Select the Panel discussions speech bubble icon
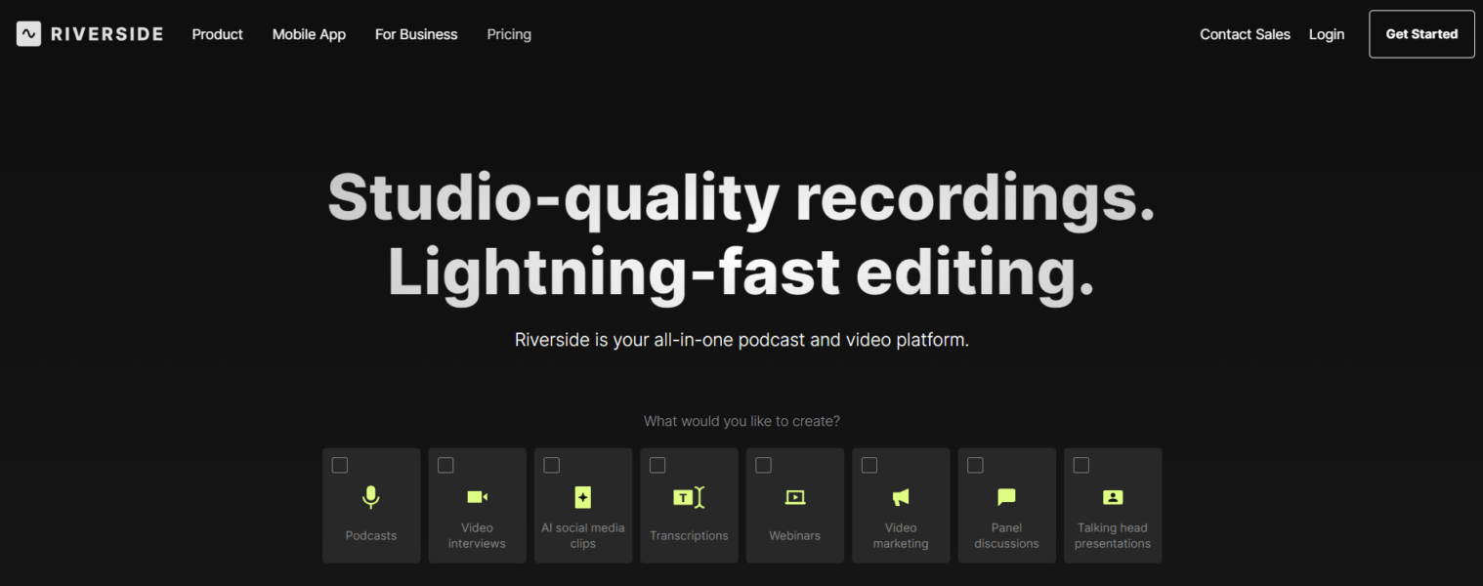This screenshot has height=586, width=1483. point(1006,496)
